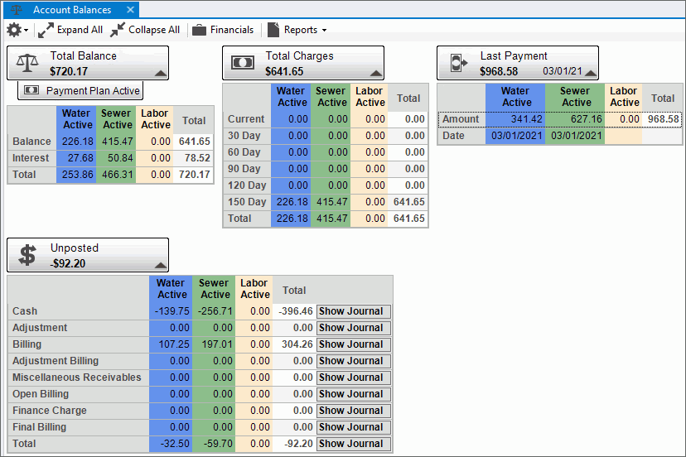
Task: Select Labor Active header in Last Payment table
Action: tap(624, 97)
